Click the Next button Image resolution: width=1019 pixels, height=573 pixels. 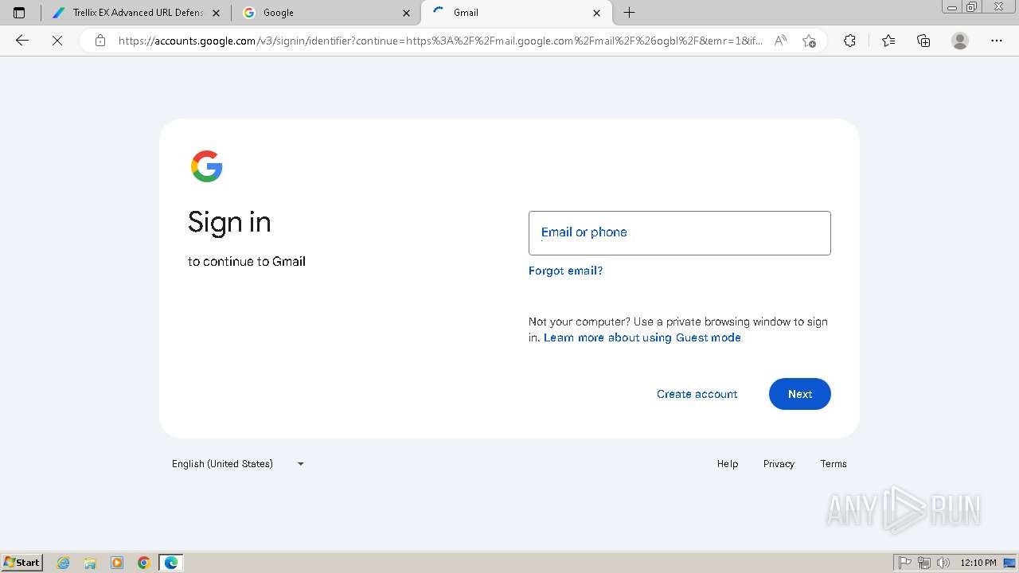pos(799,394)
